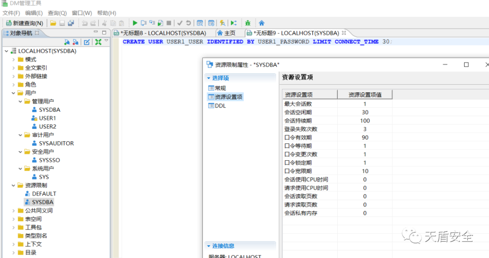Image resolution: width=489 pixels, height=258 pixels.
Task: Switch to the 主页 tab
Action: 226,33
